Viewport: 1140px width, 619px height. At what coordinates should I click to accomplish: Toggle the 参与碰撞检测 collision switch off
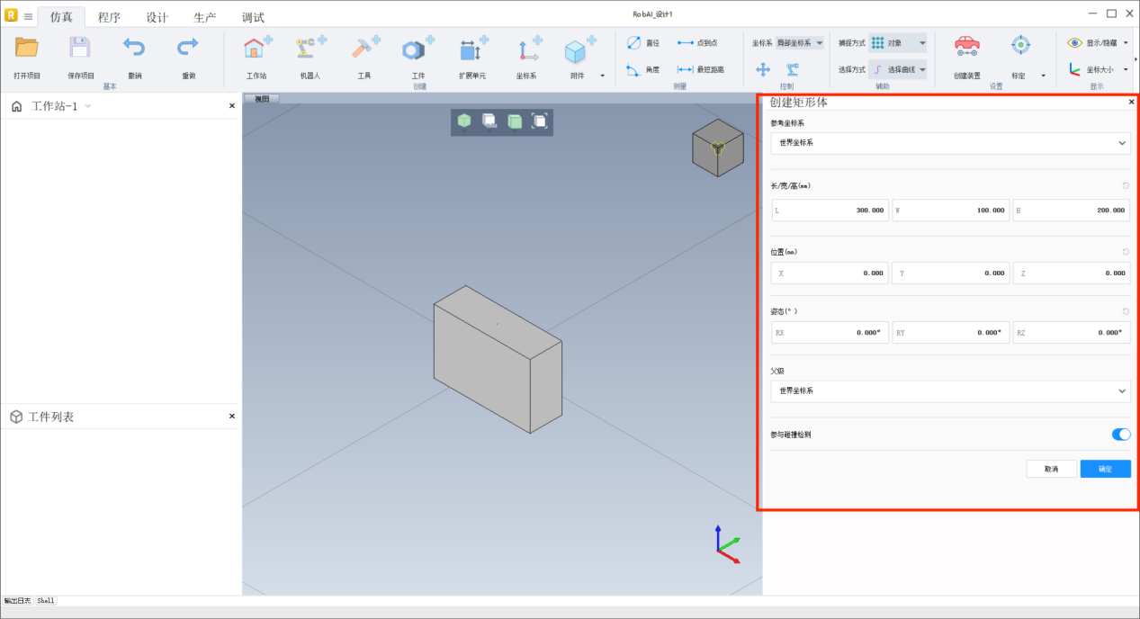[1120, 435]
